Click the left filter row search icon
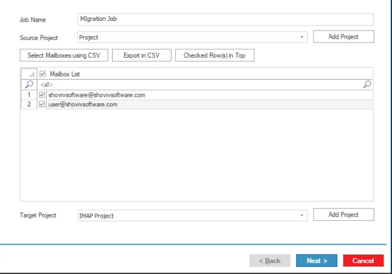 click(x=29, y=85)
